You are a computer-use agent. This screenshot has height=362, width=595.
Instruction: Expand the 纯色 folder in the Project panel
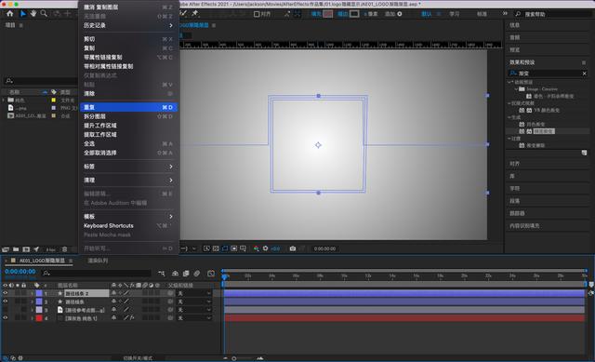click(4, 101)
